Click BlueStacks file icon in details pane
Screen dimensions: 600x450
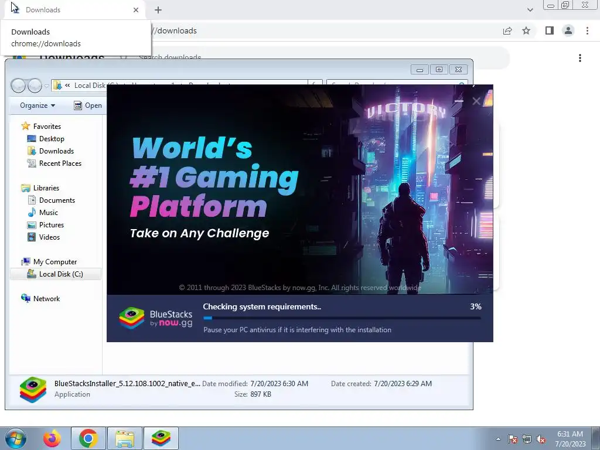pos(33,390)
